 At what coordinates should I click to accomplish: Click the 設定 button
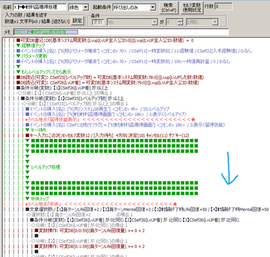[x=77, y=20]
